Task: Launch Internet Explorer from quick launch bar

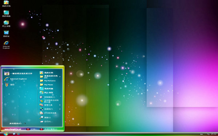Action: click(x=18, y=134)
